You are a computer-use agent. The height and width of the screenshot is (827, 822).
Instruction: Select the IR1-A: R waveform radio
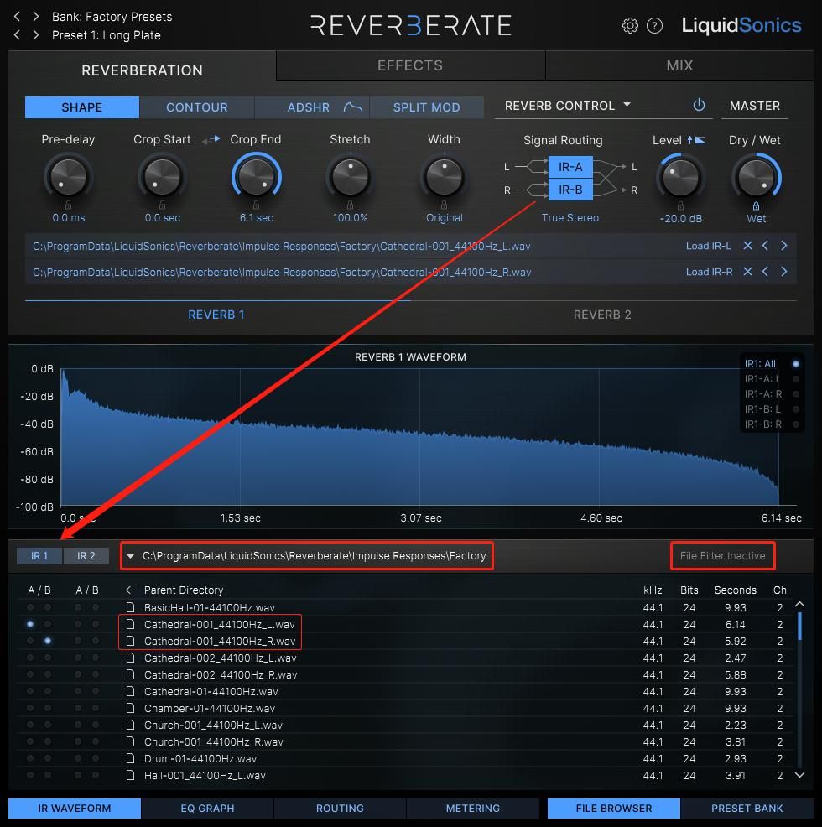[796, 394]
